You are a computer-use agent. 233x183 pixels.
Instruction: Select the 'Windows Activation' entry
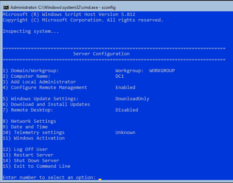[x=34, y=138]
